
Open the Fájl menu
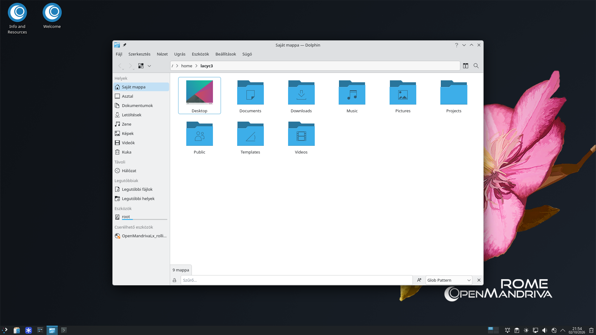click(x=119, y=54)
